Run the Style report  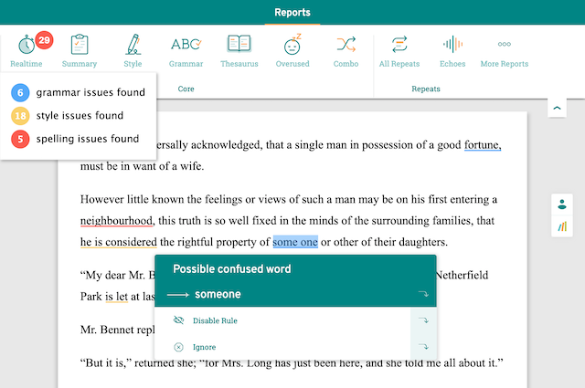pyautogui.click(x=133, y=51)
